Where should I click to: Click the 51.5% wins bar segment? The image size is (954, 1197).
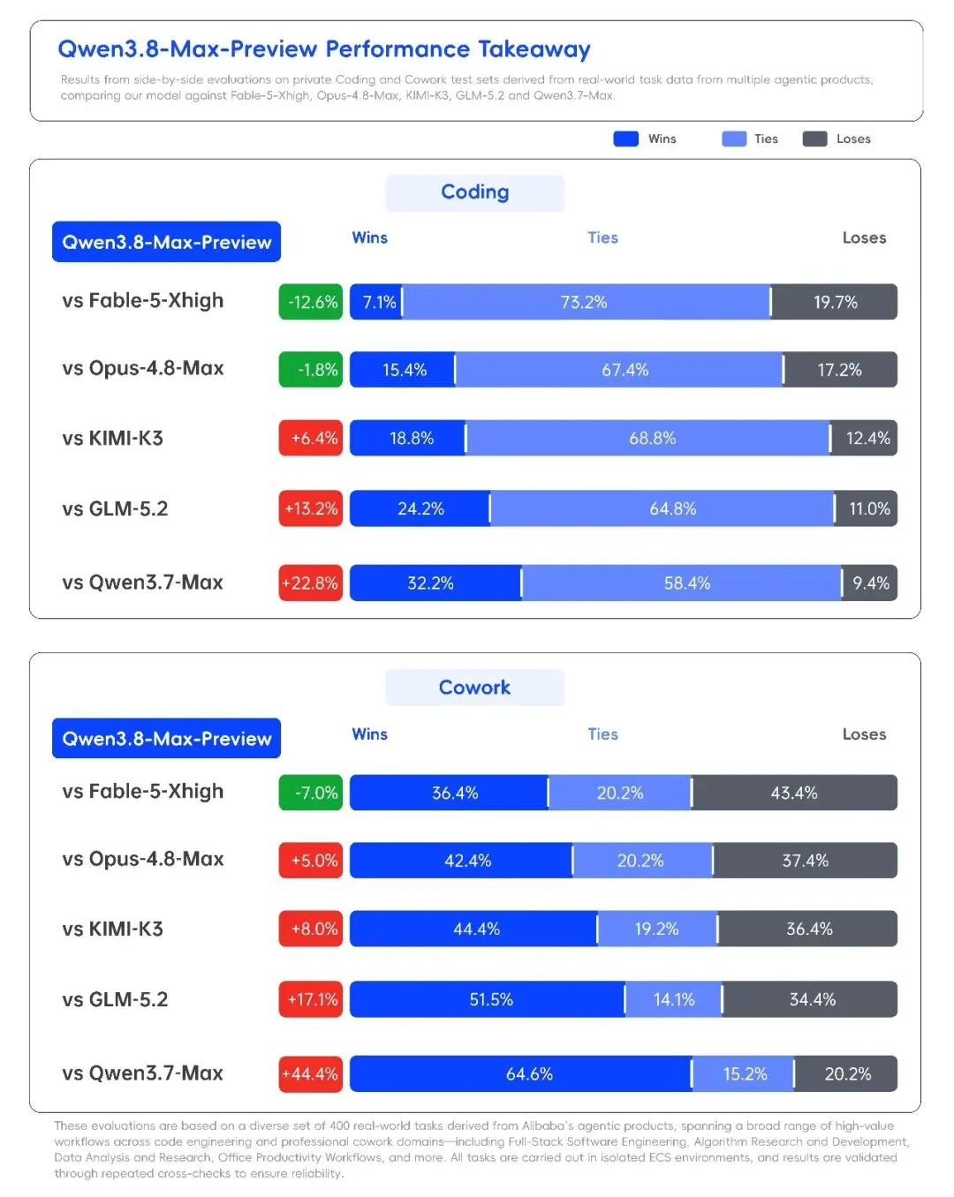[487, 999]
